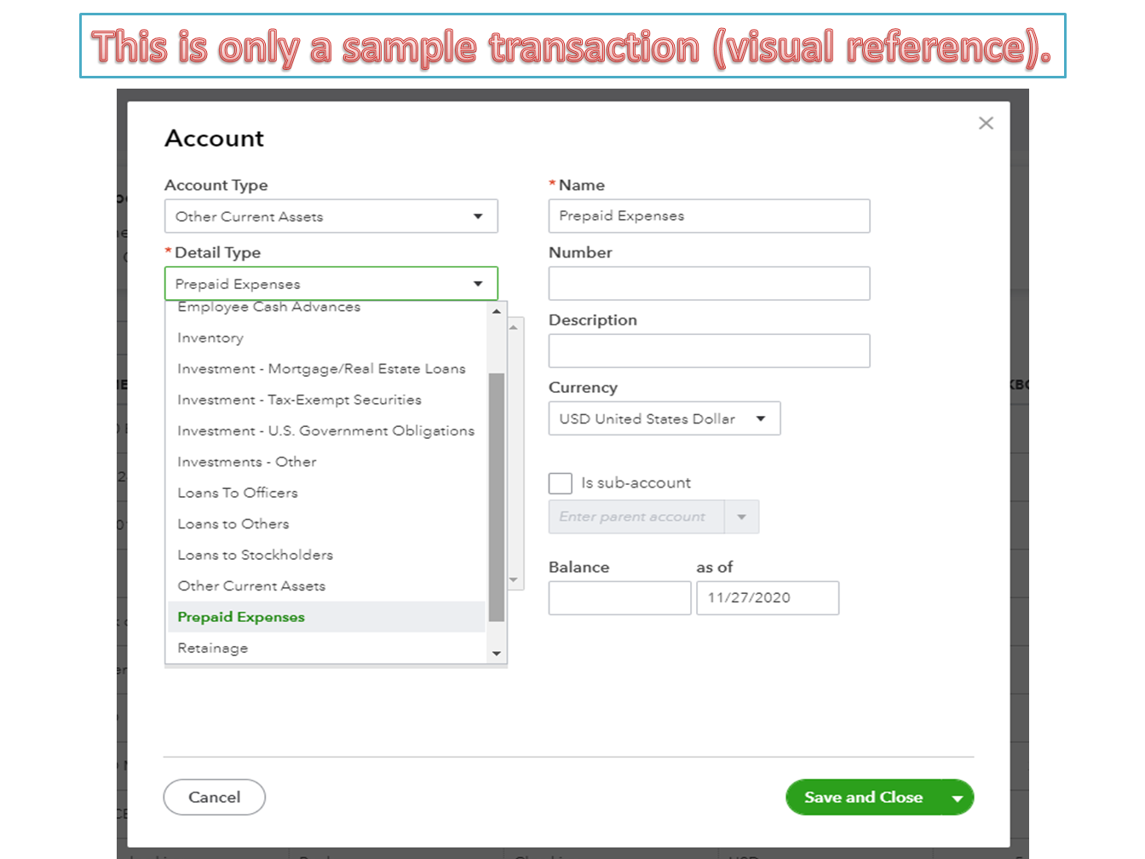Click the as of date 11/27/2020
1145x859 pixels.
point(767,597)
